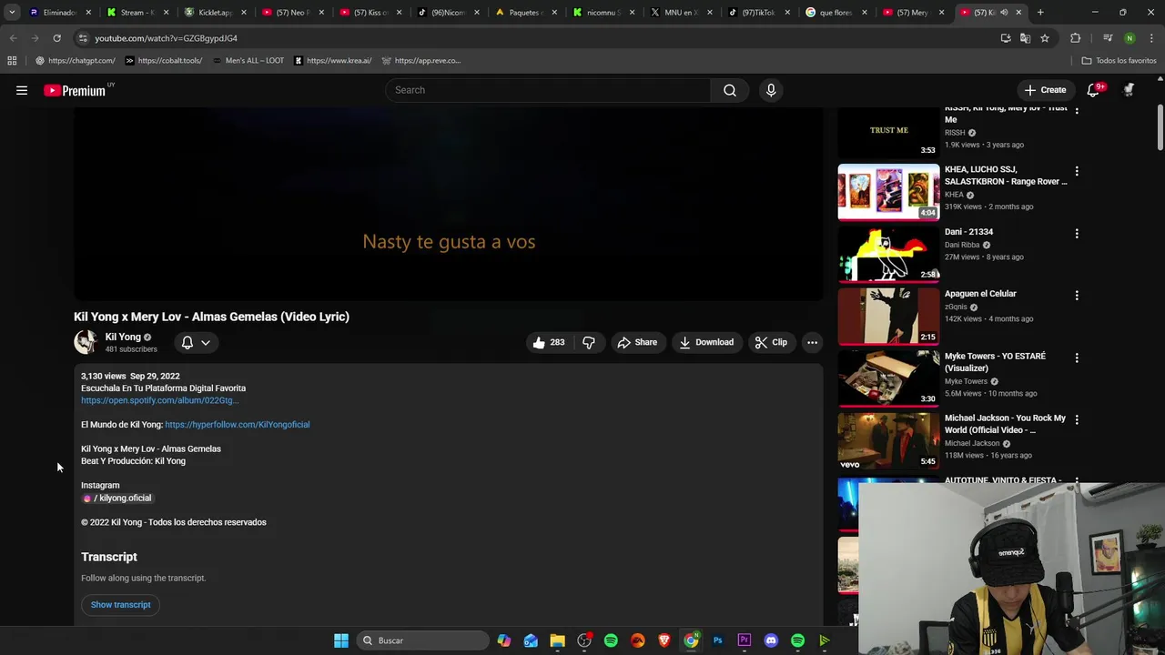The height and width of the screenshot is (655, 1165).
Task: Open options for KHEA Range Rover video
Action: pos(1077,171)
